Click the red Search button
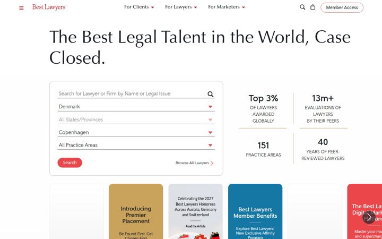The height and width of the screenshot is (239, 382). point(70,163)
